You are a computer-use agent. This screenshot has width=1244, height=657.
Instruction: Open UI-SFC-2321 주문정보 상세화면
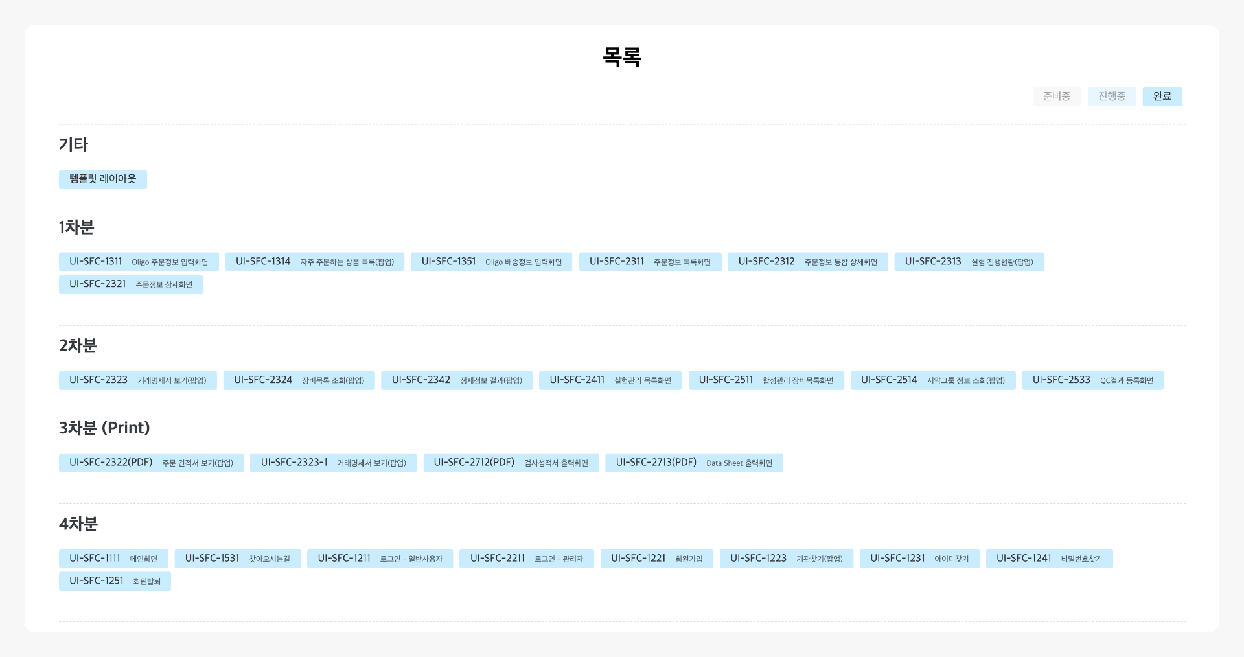pos(131,284)
